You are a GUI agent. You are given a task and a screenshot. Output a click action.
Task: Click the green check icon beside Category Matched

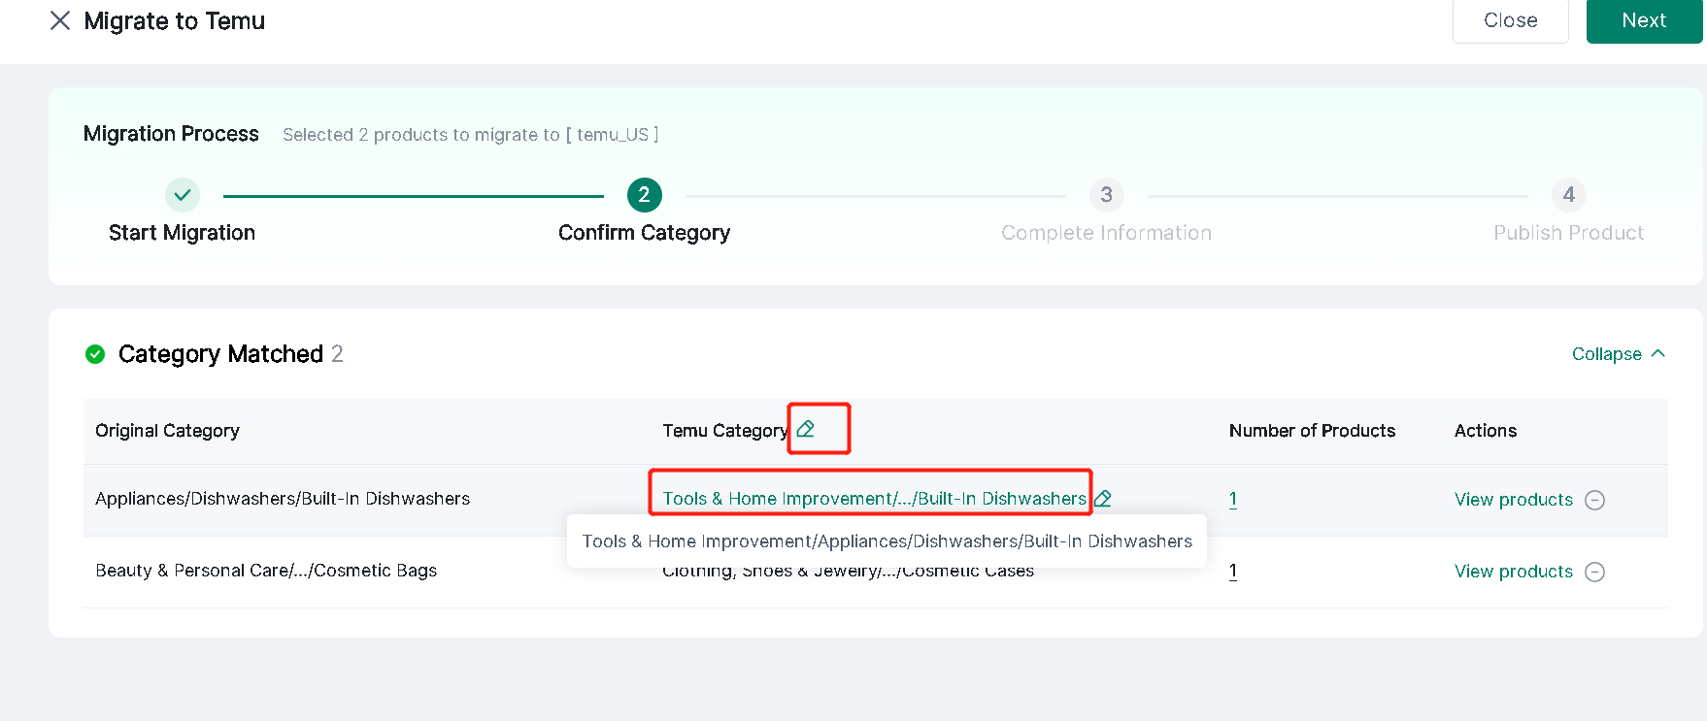click(95, 354)
